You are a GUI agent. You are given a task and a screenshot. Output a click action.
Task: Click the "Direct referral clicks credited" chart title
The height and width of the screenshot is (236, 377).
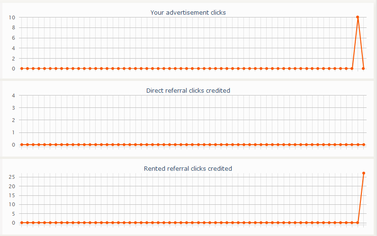[188, 90]
